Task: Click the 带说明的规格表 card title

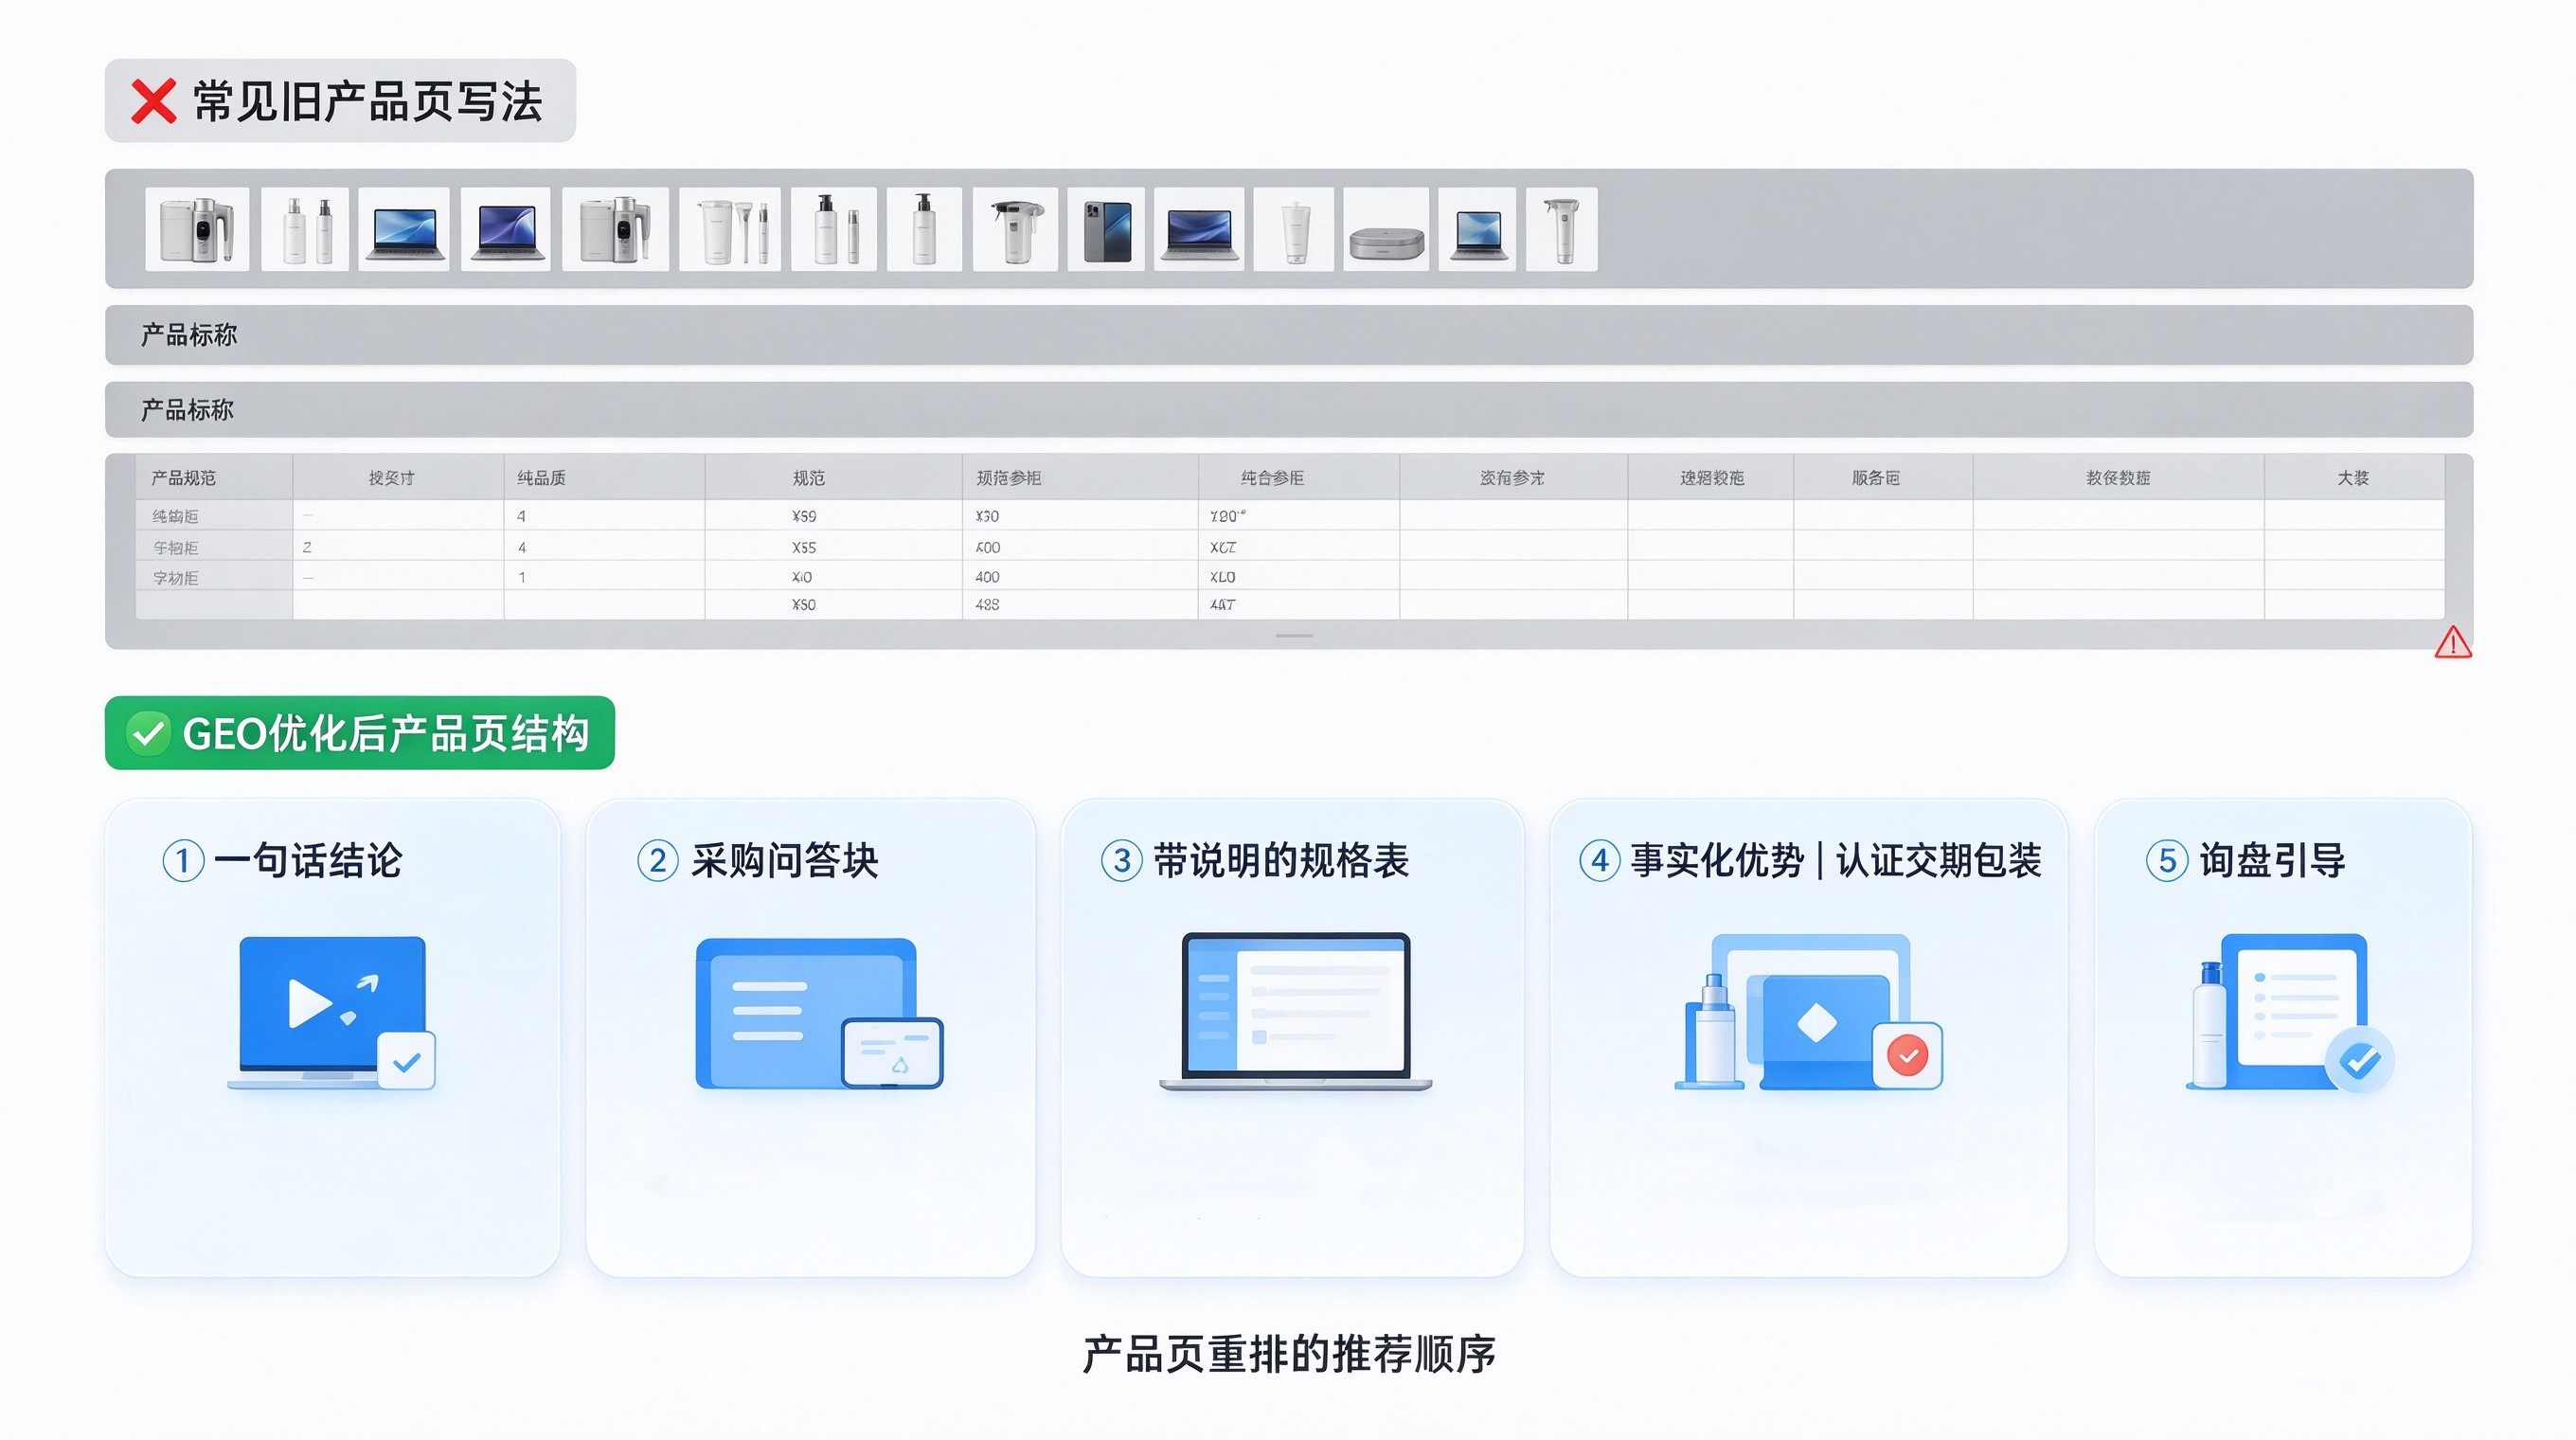Action: pyautogui.click(x=1281, y=861)
